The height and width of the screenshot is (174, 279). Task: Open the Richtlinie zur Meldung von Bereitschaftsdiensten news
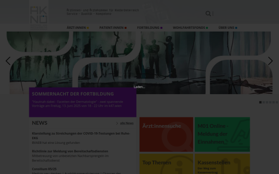click(70, 151)
